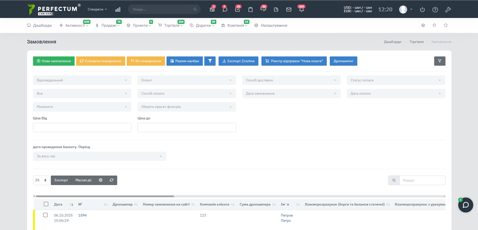Expand the Статус оплати dropdown
The height and width of the screenshot is (230, 478).
tap(396, 80)
